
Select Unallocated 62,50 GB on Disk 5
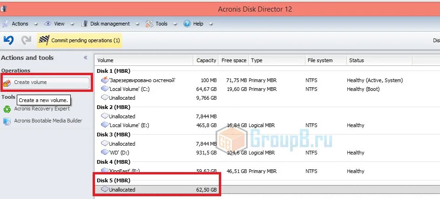[x=122, y=190]
